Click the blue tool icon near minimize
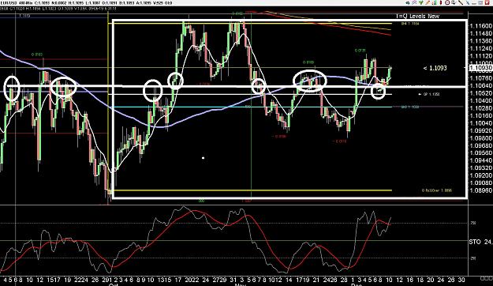Screen dimensions: 493x286 coord(468,2)
